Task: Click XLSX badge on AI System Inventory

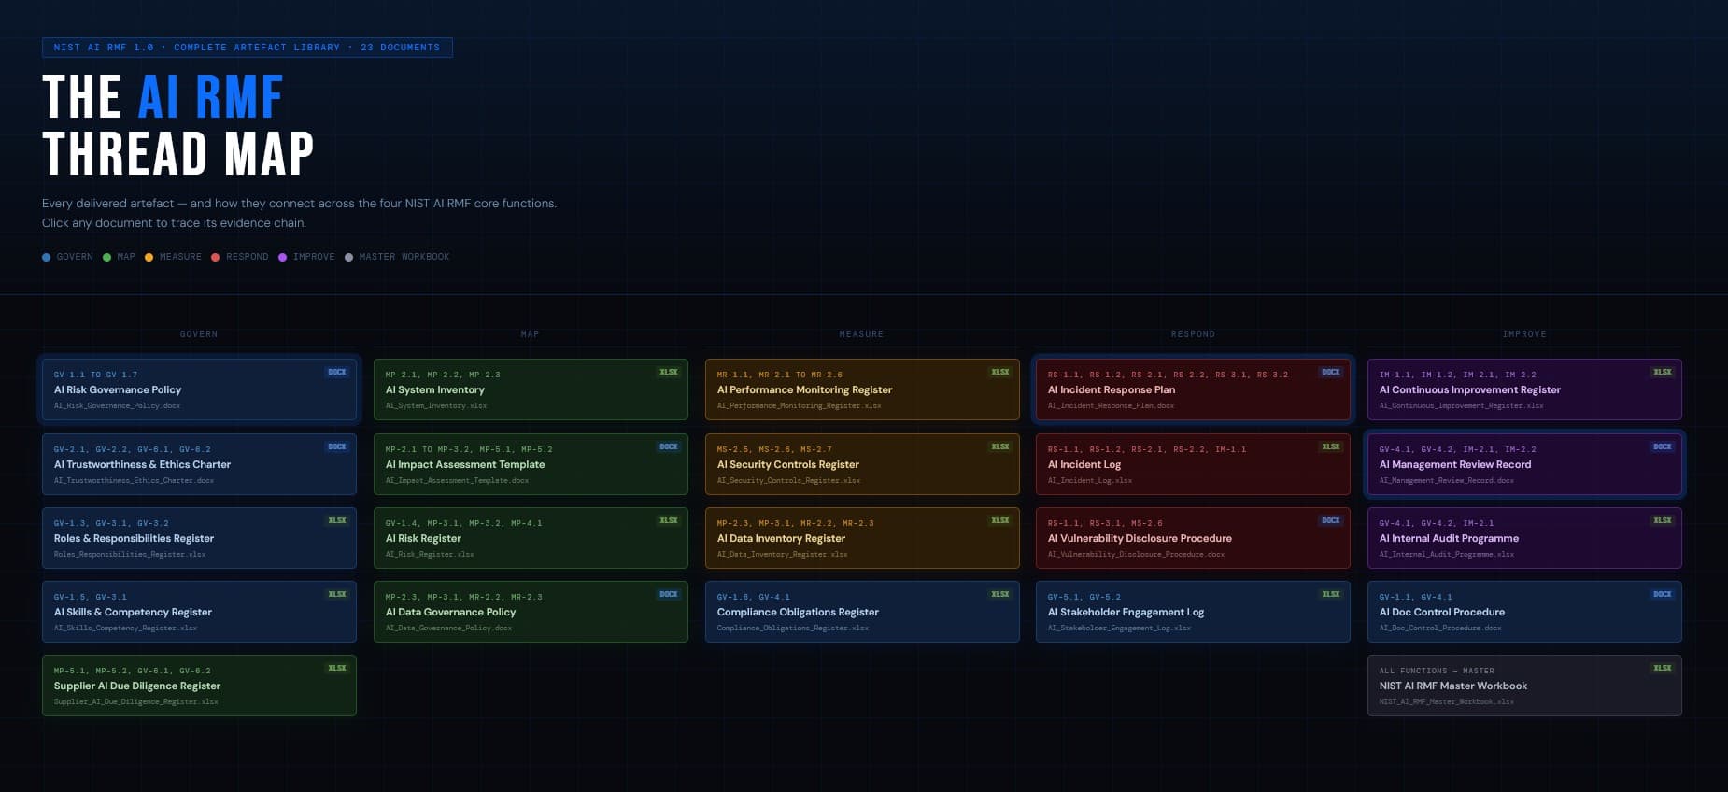Action: coord(669,372)
